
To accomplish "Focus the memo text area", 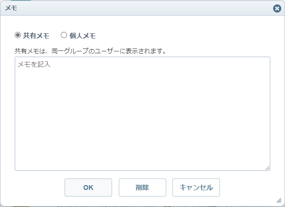I will (x=142, y=113).
